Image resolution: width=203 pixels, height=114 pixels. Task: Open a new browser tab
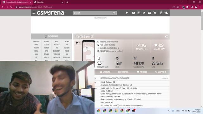(x=67, y=2)
